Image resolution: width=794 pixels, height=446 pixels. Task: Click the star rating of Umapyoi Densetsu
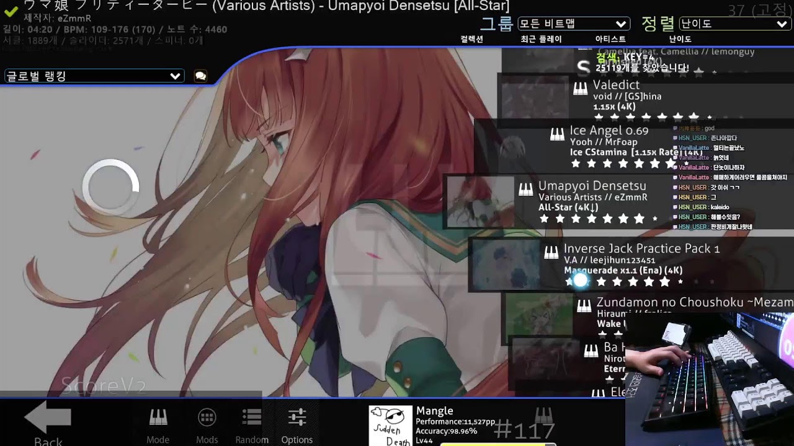tap(599, 219)
